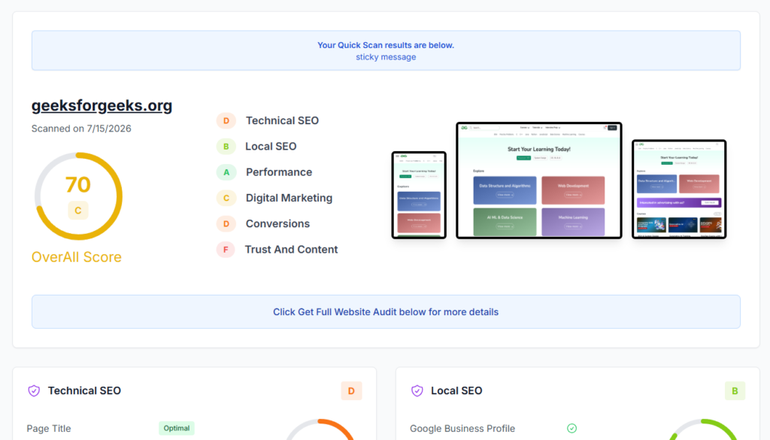Viewport: 770px width, 440px height.
Task: Click the orange gauge in the Technical SEO card
Action: pyautogui.click(x=320, y=429)
